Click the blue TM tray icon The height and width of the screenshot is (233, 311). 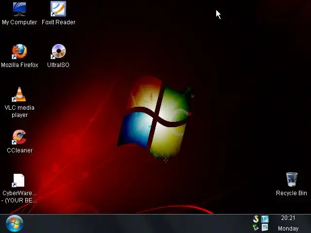pos(265,219)
